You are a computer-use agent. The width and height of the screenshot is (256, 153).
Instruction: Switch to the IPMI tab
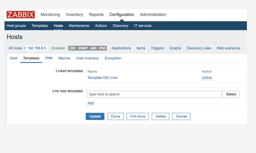coord(49,58)
